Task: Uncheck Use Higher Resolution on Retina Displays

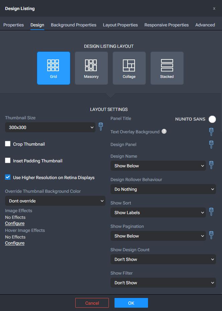Action: pos(8,177)
